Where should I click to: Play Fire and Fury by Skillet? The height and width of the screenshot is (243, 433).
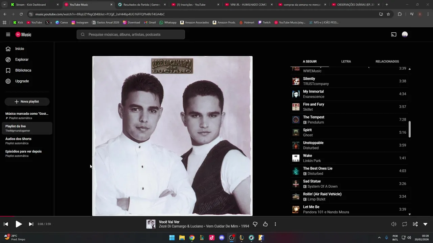349,107
